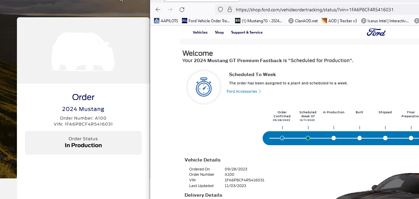Open the AAPILOTS bookmark
The height and width of the screenshot is (199, 419).
coord(166,21)
